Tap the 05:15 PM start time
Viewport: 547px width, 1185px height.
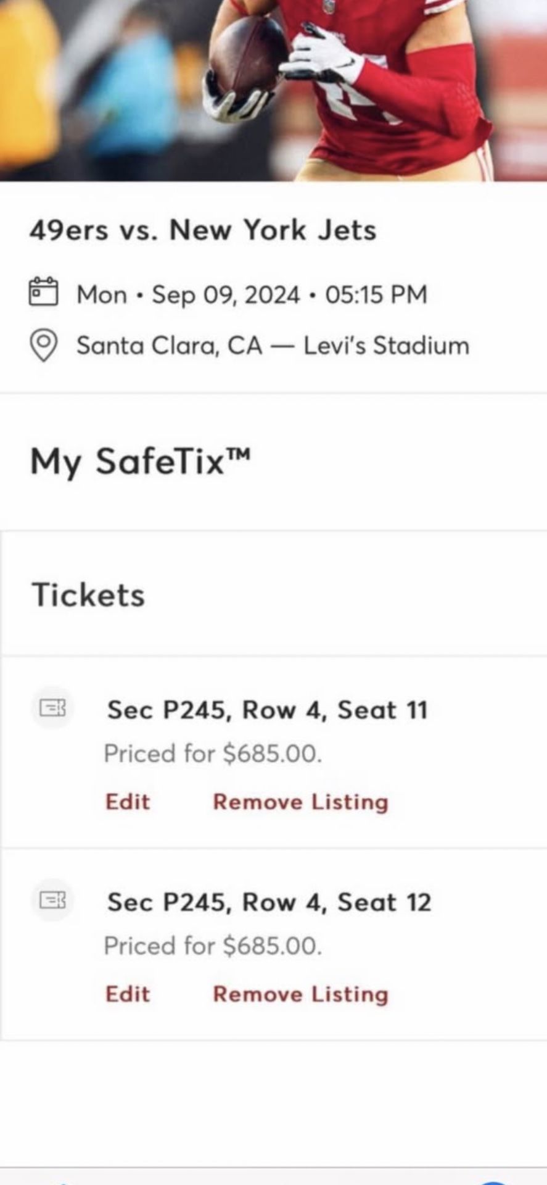point(376,294)
